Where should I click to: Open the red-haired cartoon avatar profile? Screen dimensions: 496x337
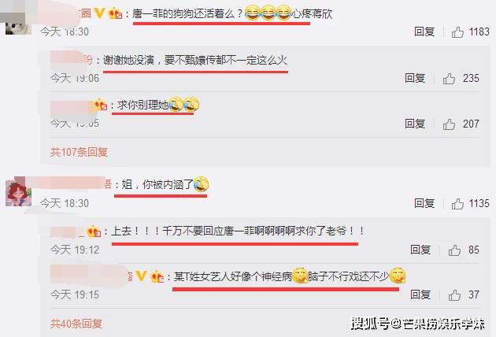(x=19, y=194)
